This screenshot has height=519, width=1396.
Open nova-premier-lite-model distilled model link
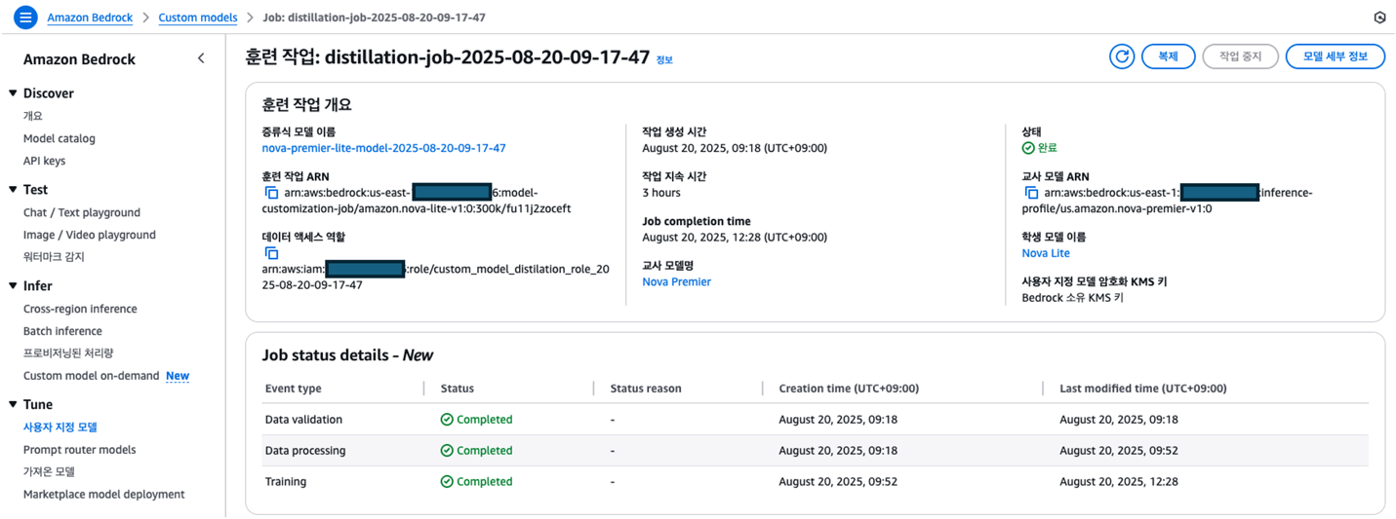(x=383, y=148)
